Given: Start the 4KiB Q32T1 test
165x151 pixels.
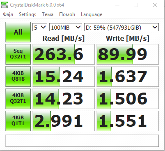Looking at the screenshot, I should click(x=18, y=99).
